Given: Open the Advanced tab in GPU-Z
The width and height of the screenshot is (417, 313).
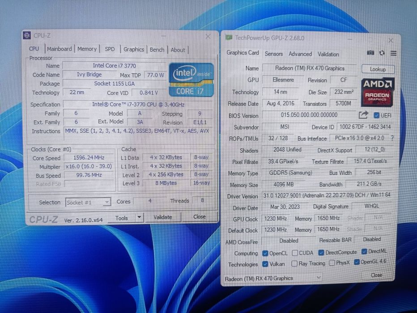Looking at the screenshot, I should point(300,54).
